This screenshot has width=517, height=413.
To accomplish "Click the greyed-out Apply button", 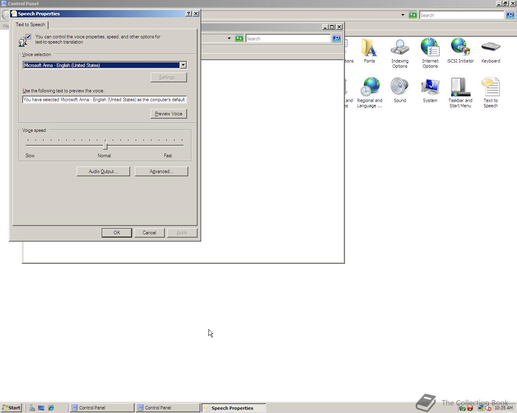I will [182, 233].
